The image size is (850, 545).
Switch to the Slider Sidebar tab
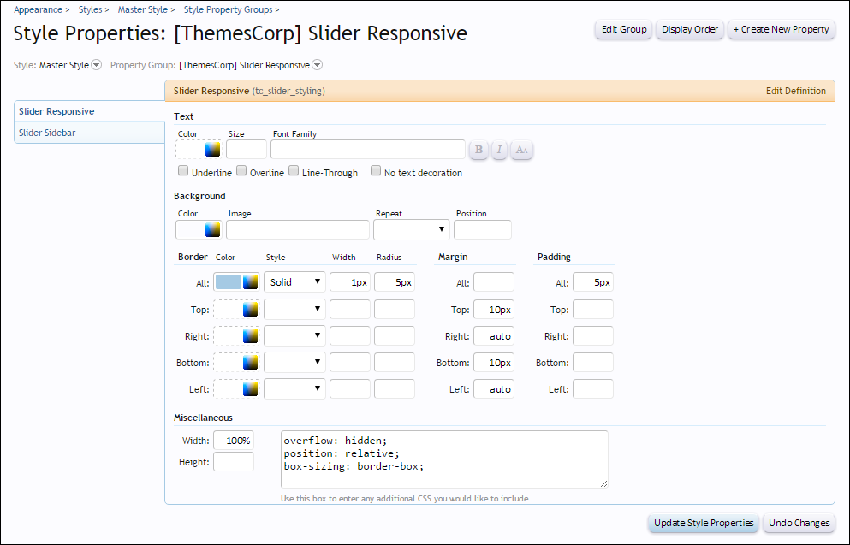coord(89,133)
